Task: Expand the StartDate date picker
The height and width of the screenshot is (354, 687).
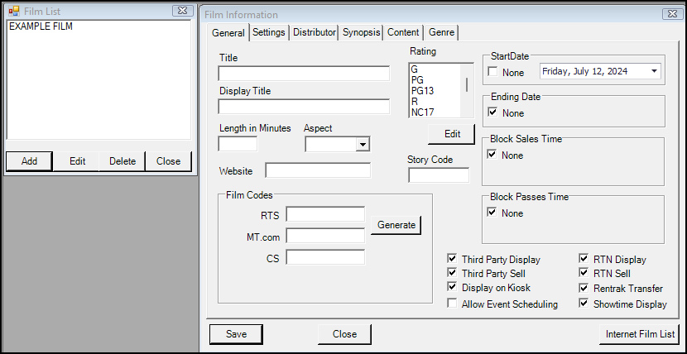Action: 655,71
